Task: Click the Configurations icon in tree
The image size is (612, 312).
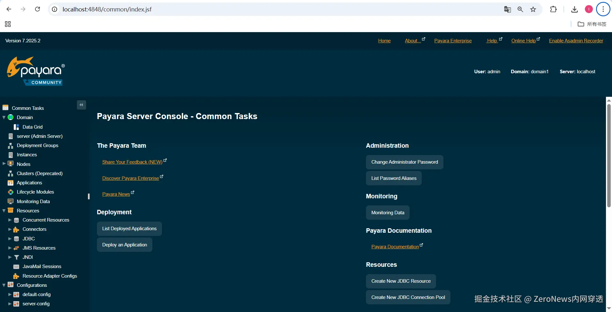Action: 11,285
